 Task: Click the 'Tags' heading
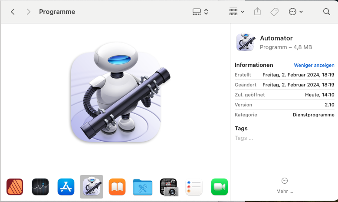(241, 129)
